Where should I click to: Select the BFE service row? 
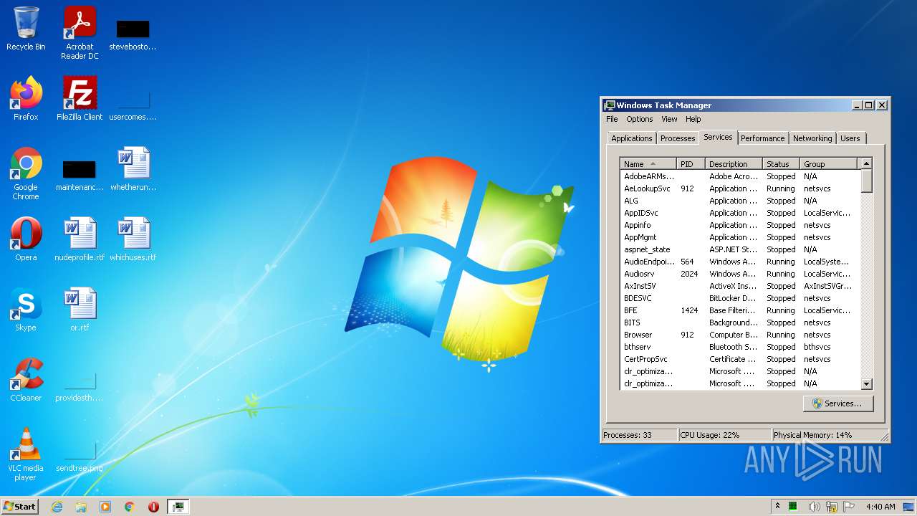point(739,310)
